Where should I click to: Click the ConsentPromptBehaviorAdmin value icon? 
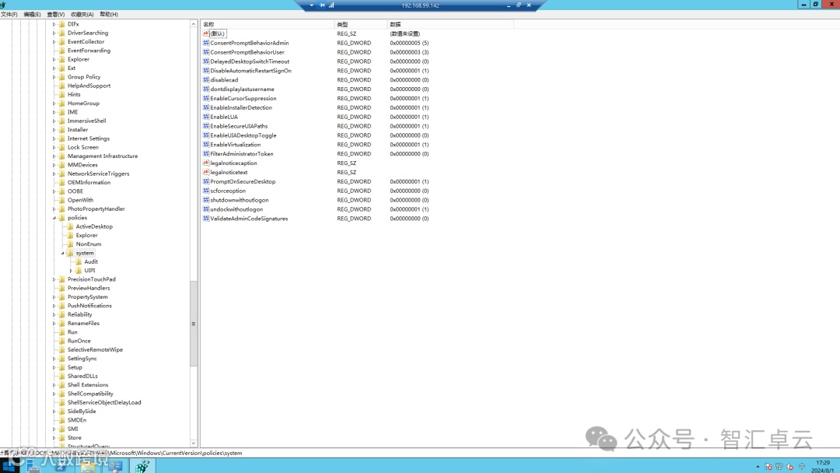[x=205, y=43]
